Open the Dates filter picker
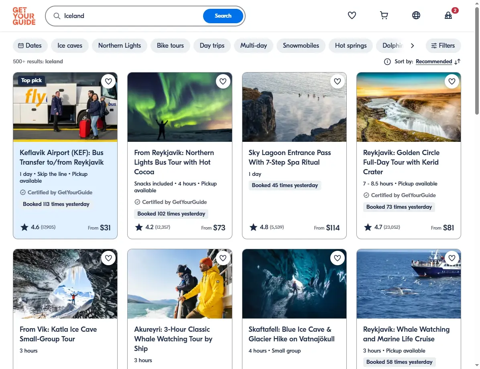This screenshot has height=369, width=480. [x=30, y=46]
